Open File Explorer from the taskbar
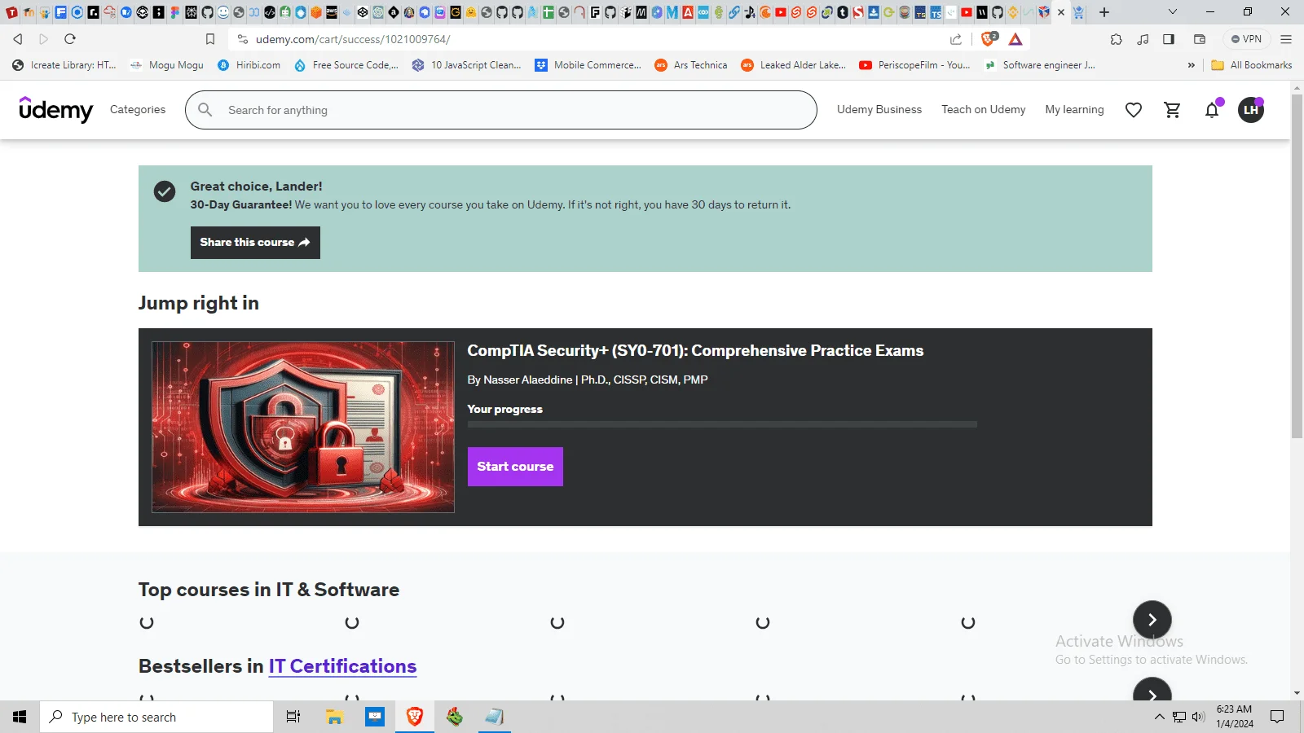1304x733 pixels. [x=334, y=717]
